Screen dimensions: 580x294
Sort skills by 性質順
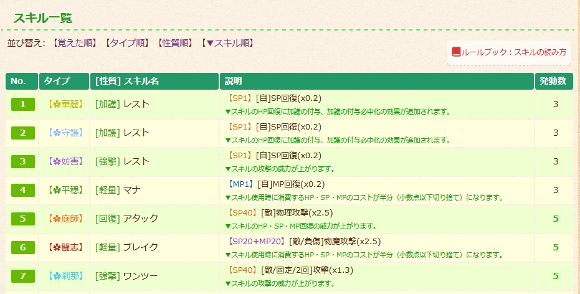[x=176, y=43]
